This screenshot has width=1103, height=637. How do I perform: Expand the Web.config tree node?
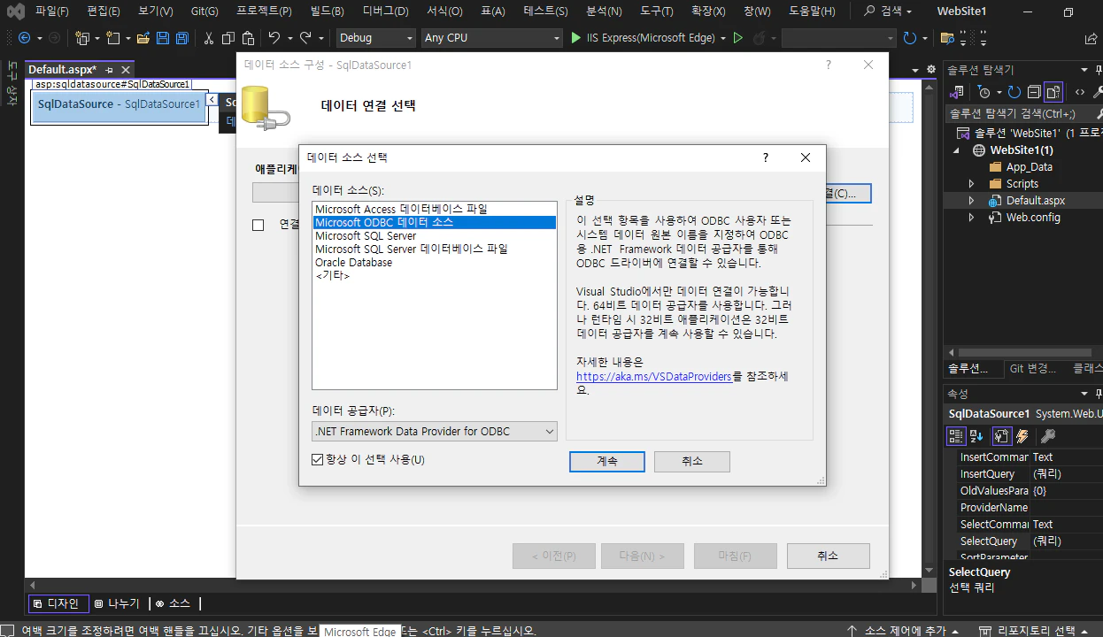coord(971,218)
